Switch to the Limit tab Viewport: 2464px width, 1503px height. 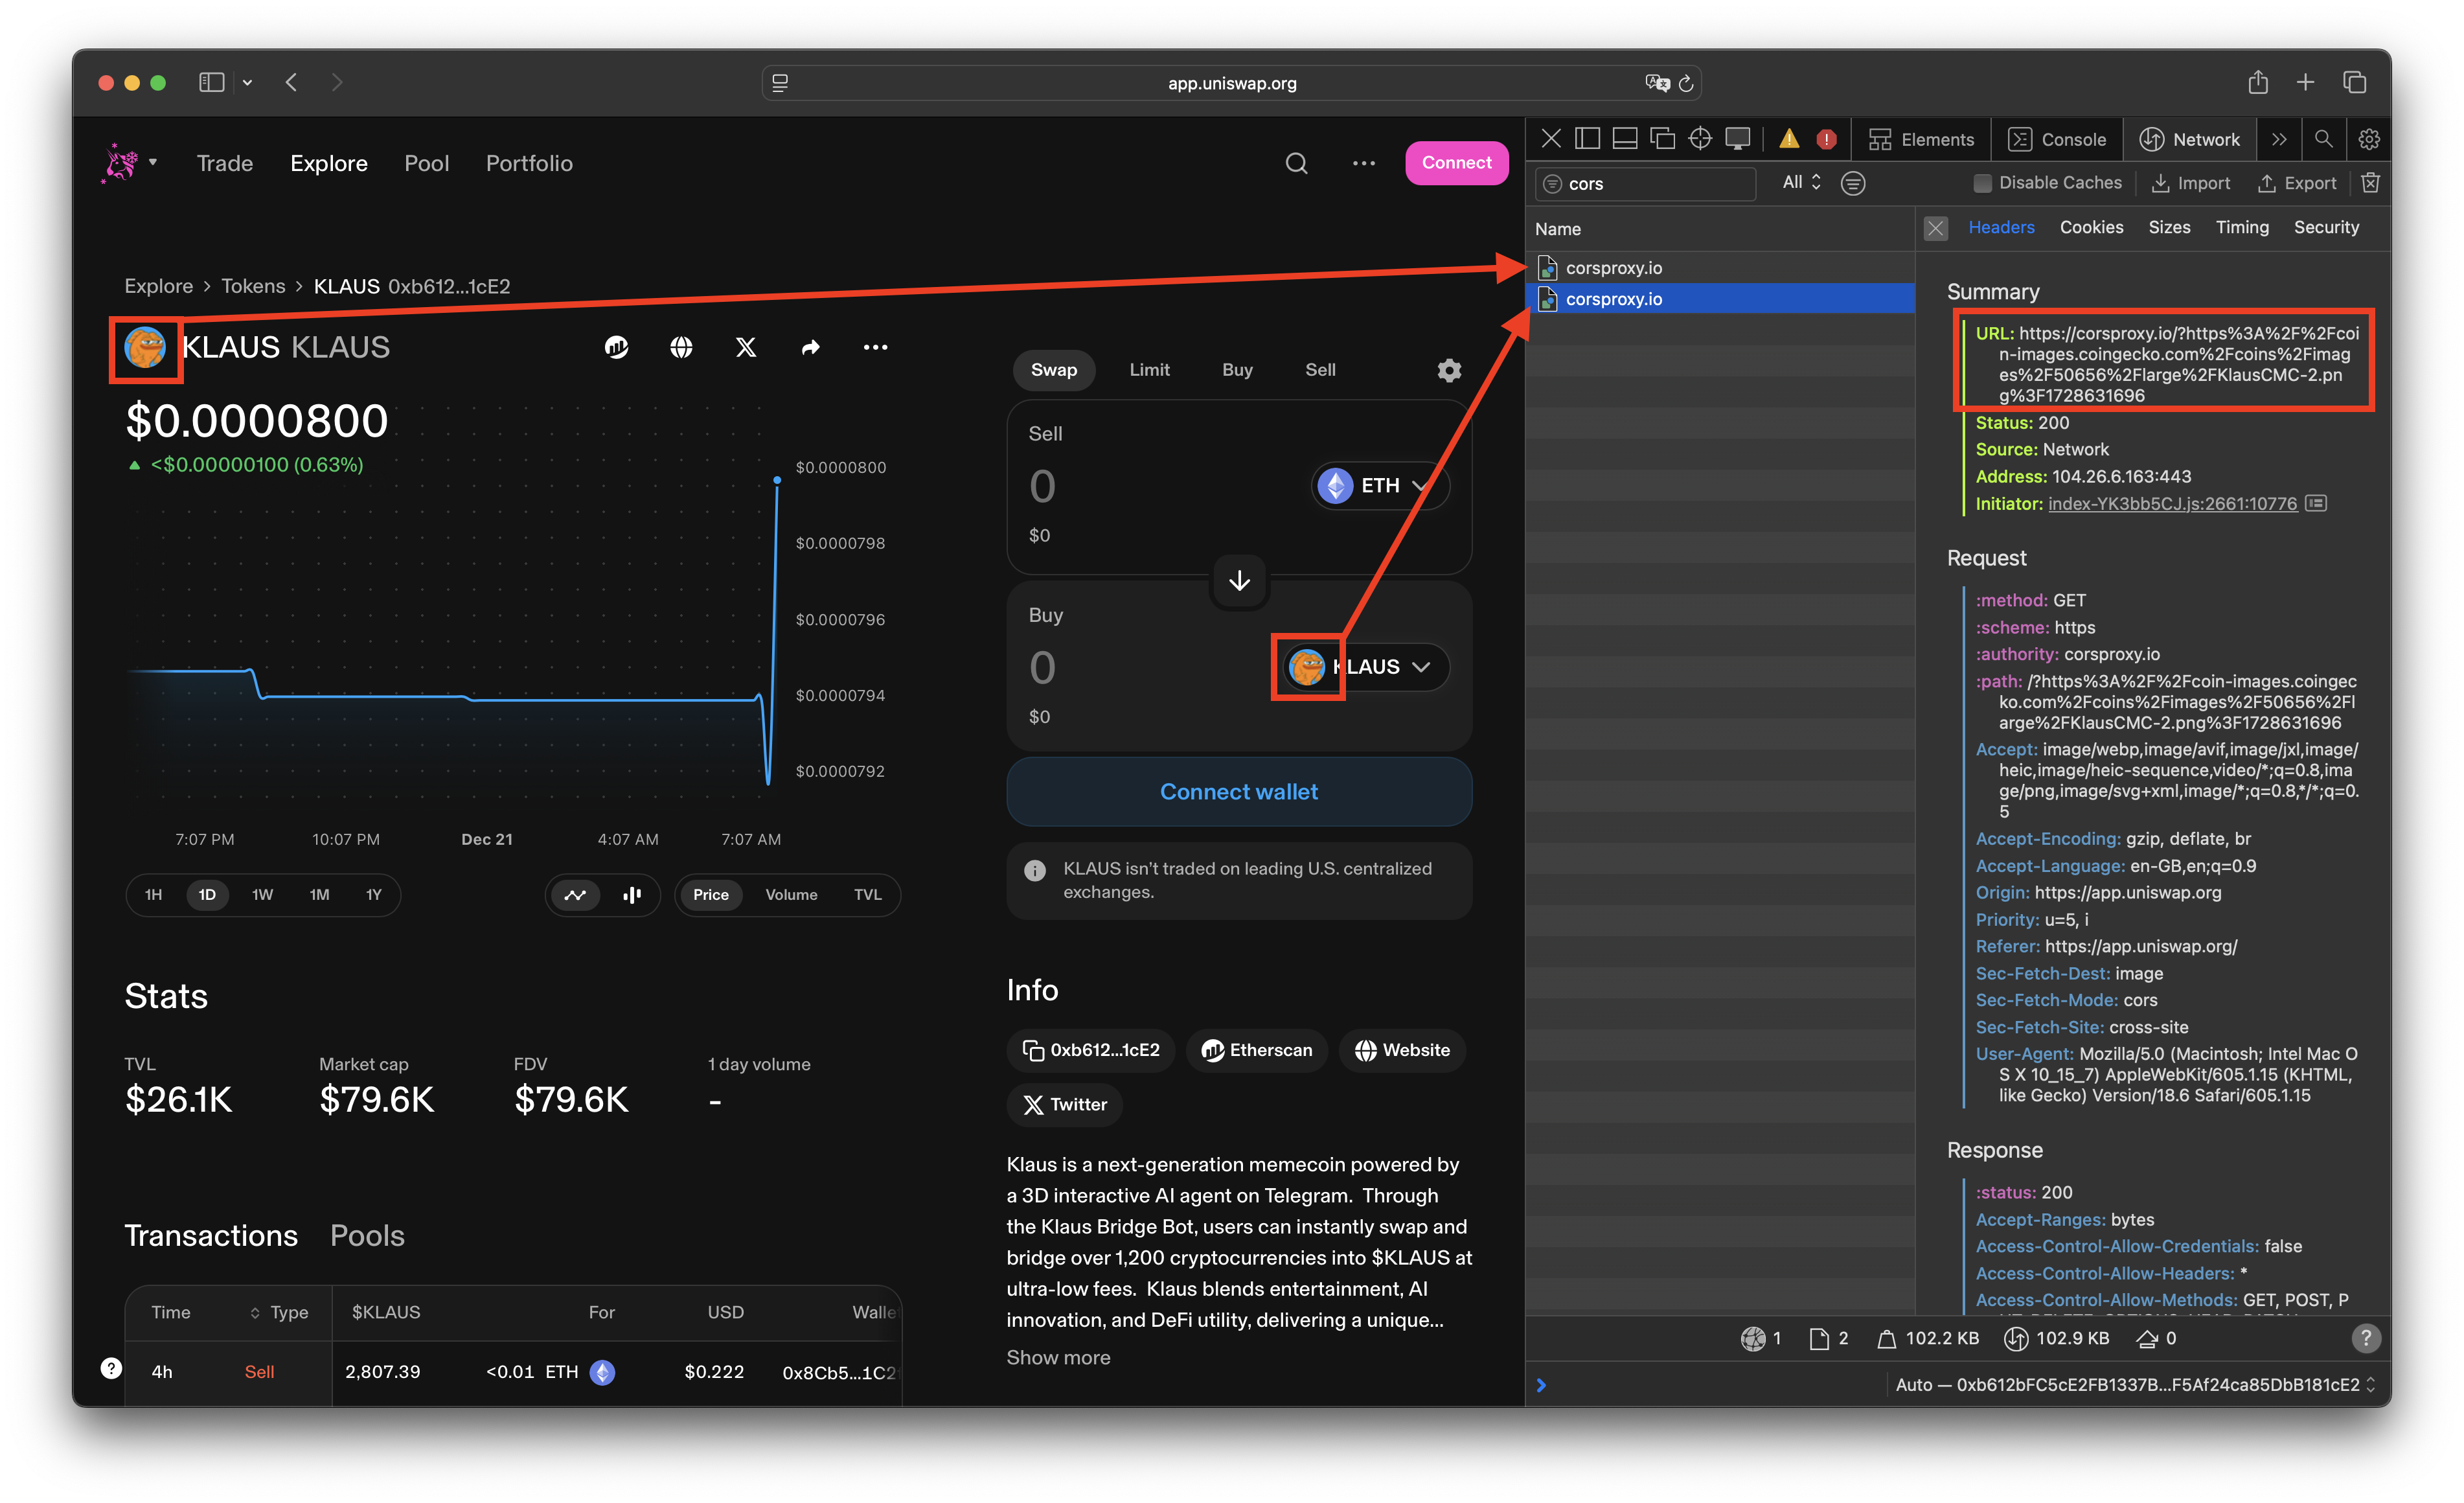(1149, 370)
